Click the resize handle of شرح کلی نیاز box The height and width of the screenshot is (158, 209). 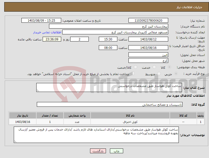coord(38,91)
